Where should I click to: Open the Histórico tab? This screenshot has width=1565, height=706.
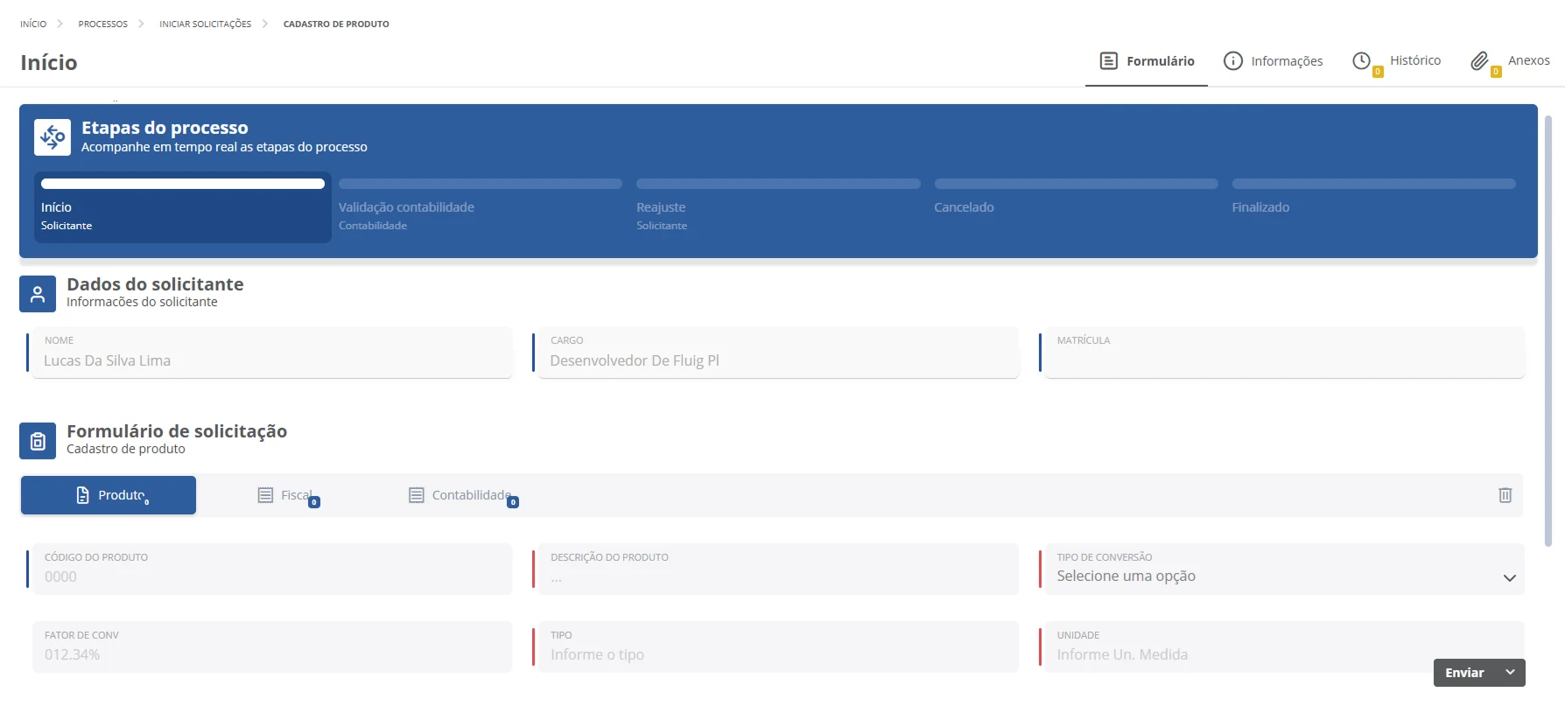pos(1398,61)
